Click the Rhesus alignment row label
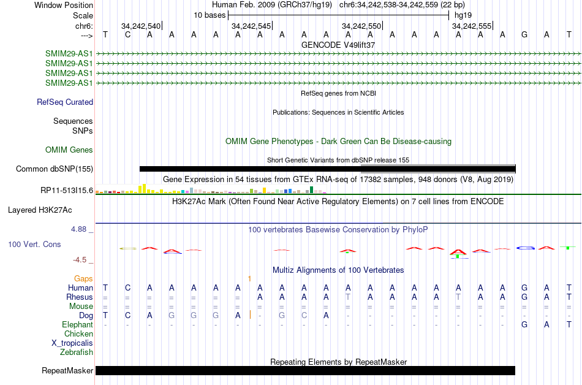Viewport: 582px width, 385px height. 80,297
